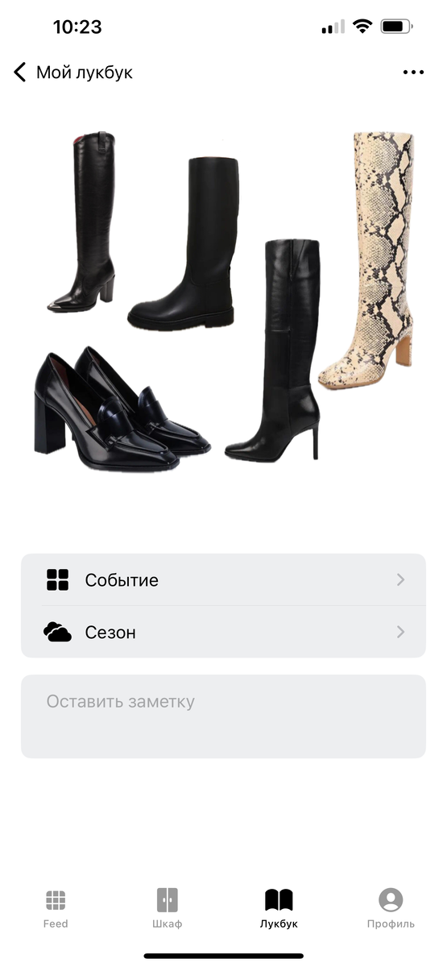Tap the Feed grid icon
The width and height of the screenshot is (447, 967).
click(x=56, y=900)
